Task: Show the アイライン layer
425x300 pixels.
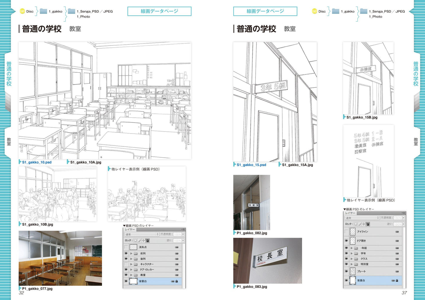Action: pyautogui.click(x=346, y=232)
